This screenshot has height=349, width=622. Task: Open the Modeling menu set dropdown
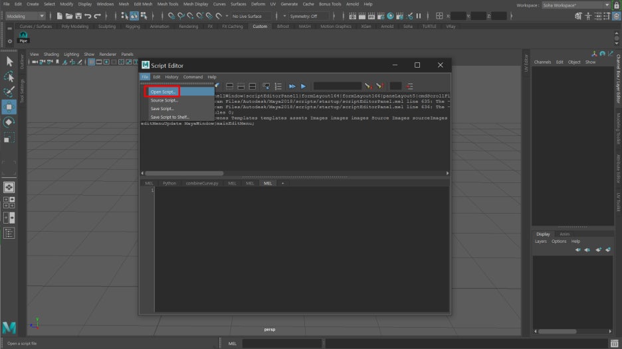(x=25, y=16)
